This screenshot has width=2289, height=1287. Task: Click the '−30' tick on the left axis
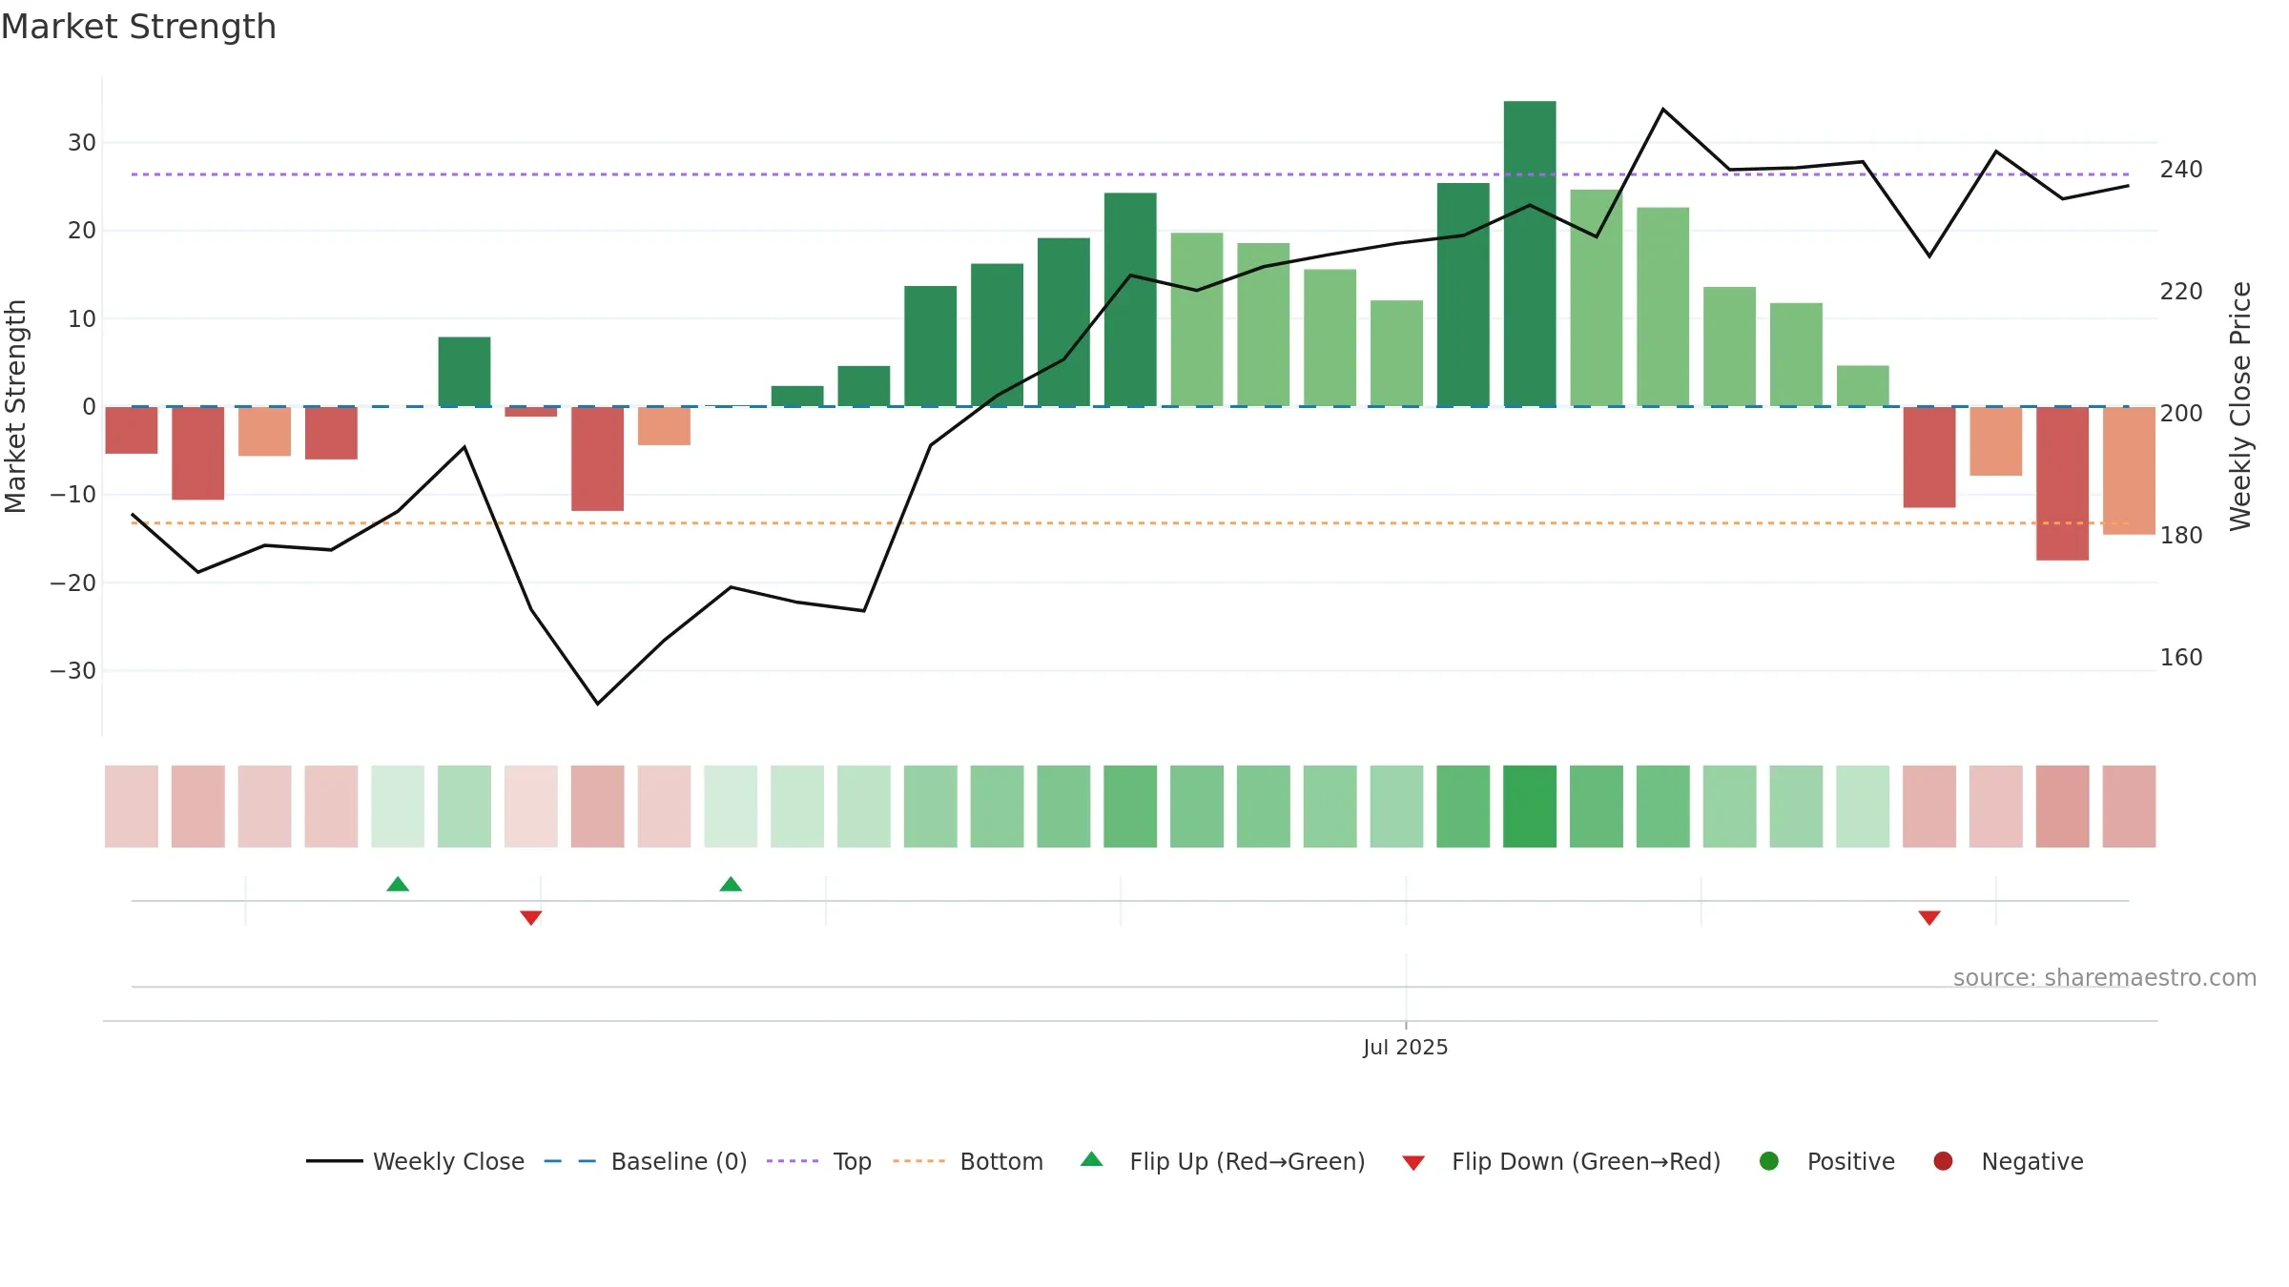(x=73, y=671)
